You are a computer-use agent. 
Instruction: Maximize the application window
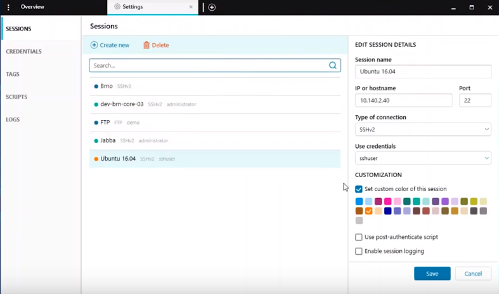pyautogui.click(x=472, y=7)
